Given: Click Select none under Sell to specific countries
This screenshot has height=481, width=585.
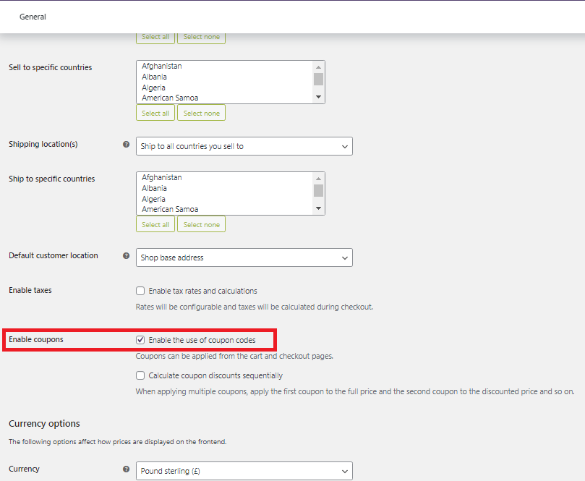Looking at the screenshot, I should (202, 113).
